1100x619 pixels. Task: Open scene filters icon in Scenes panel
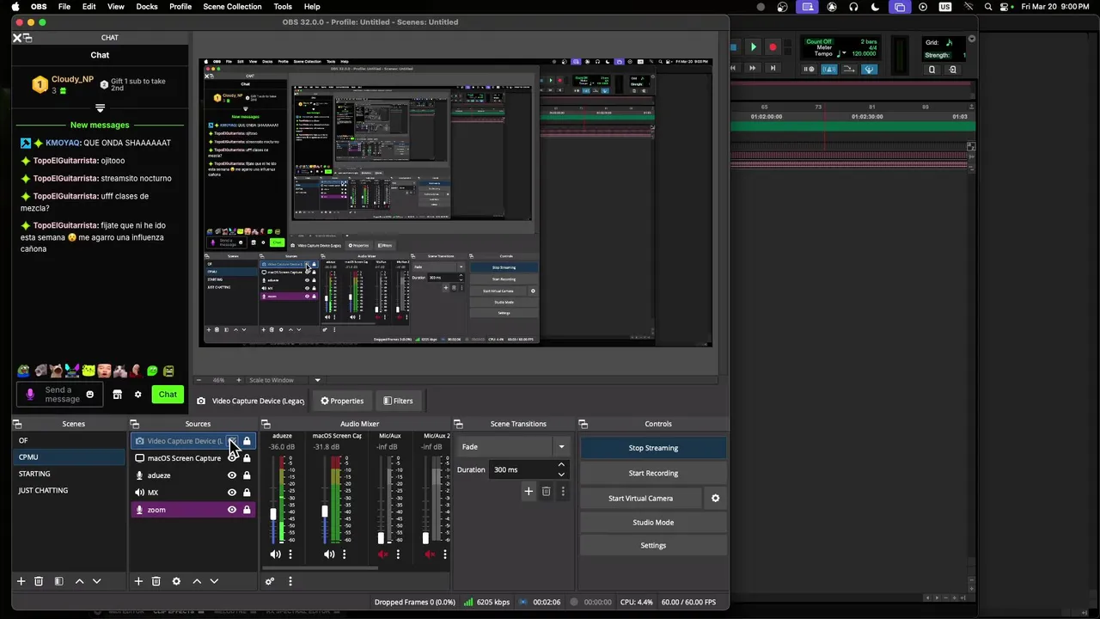pos(58,581)
